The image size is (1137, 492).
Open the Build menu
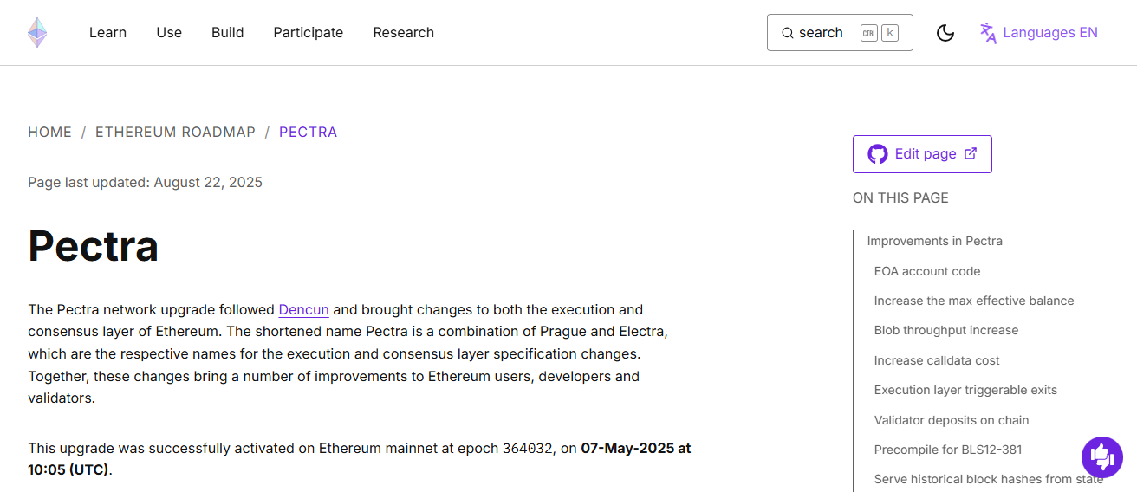coord(227,33)
